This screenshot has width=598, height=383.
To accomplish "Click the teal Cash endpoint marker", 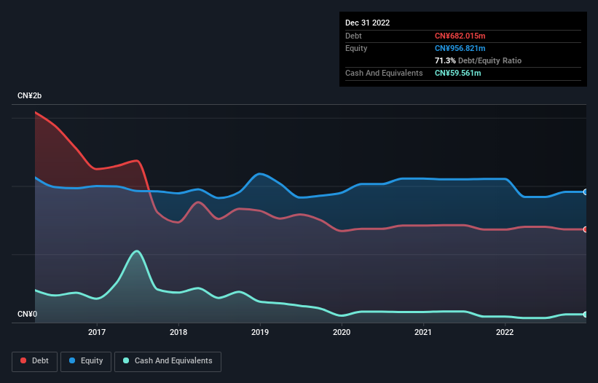I will click(x=586, y=315).
